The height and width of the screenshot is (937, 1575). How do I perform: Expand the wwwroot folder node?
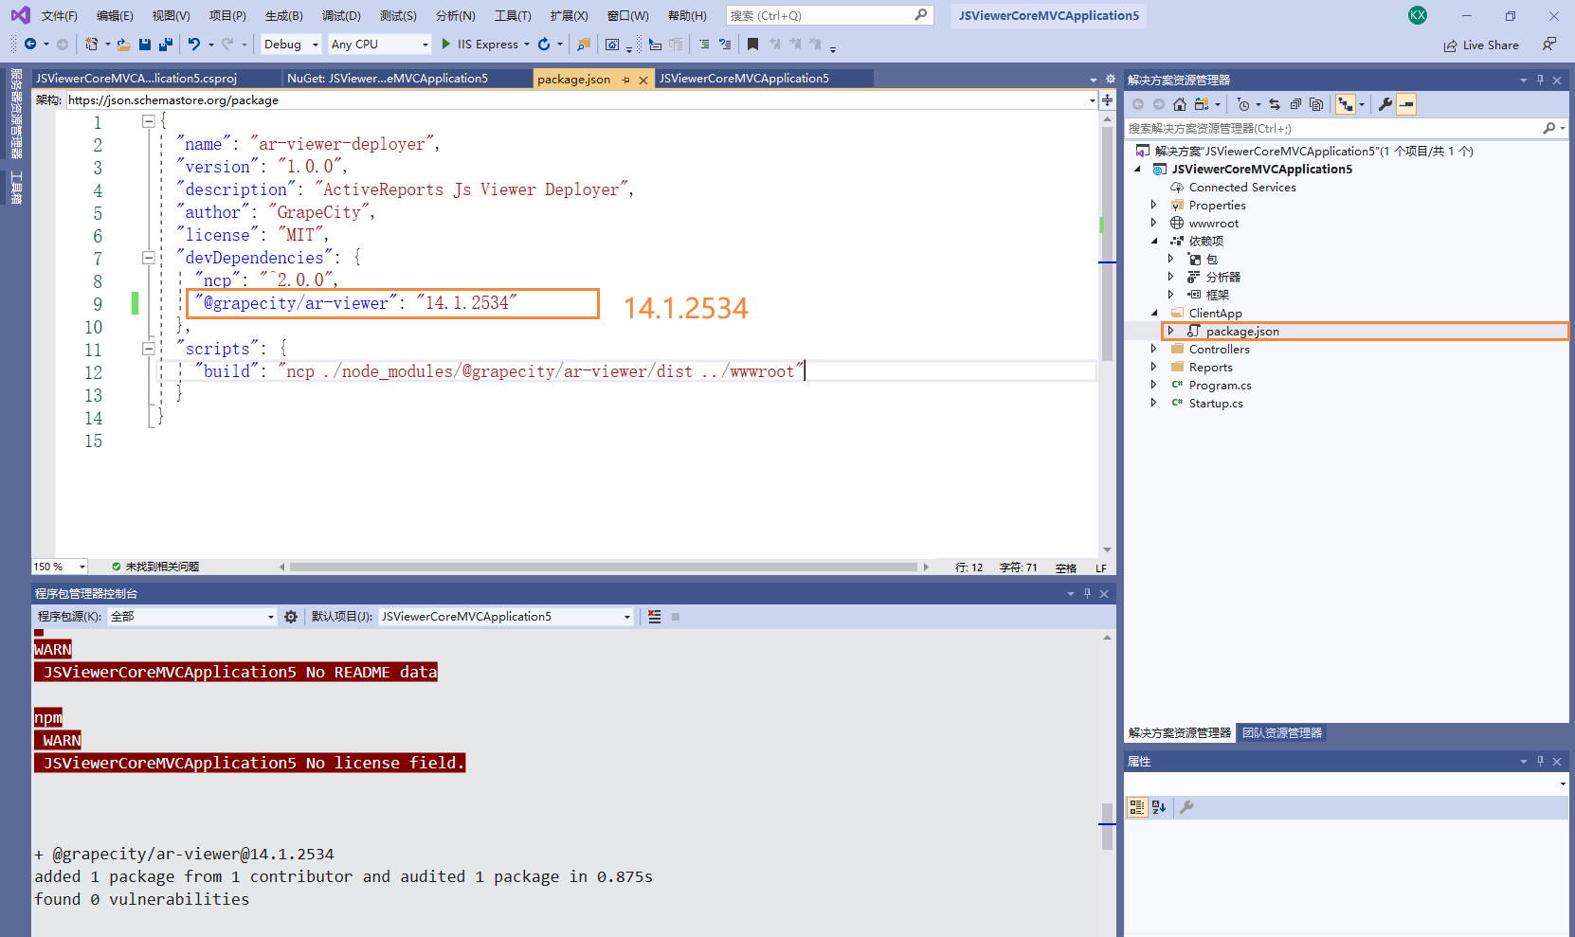(1153, 223)
